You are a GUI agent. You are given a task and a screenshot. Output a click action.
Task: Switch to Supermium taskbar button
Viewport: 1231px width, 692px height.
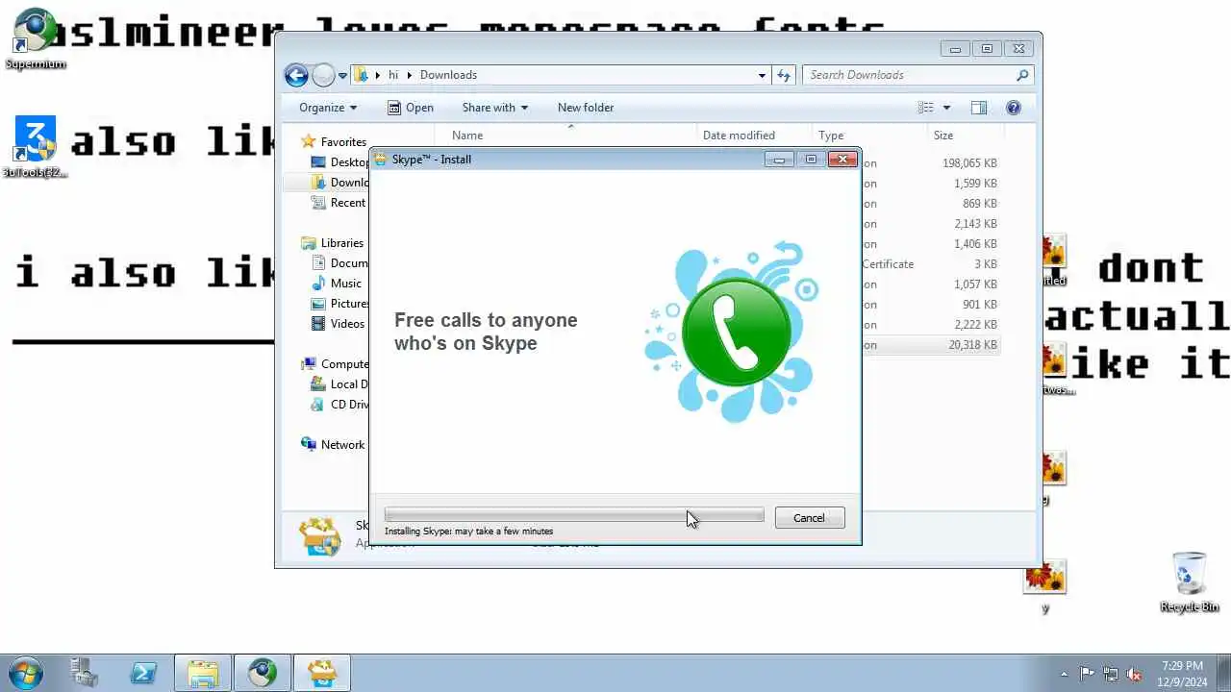[263, 673]
